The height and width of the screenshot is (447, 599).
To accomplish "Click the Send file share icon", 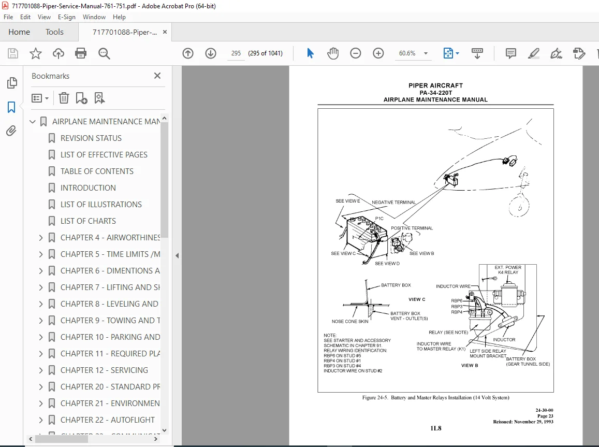I will (x=579, y=53).
